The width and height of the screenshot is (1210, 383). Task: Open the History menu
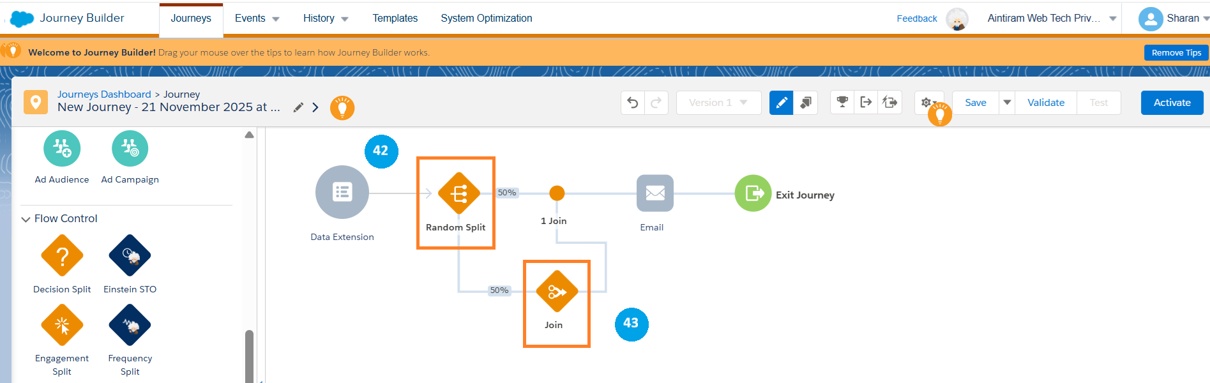pyautogui.click(x=325, y=19)
